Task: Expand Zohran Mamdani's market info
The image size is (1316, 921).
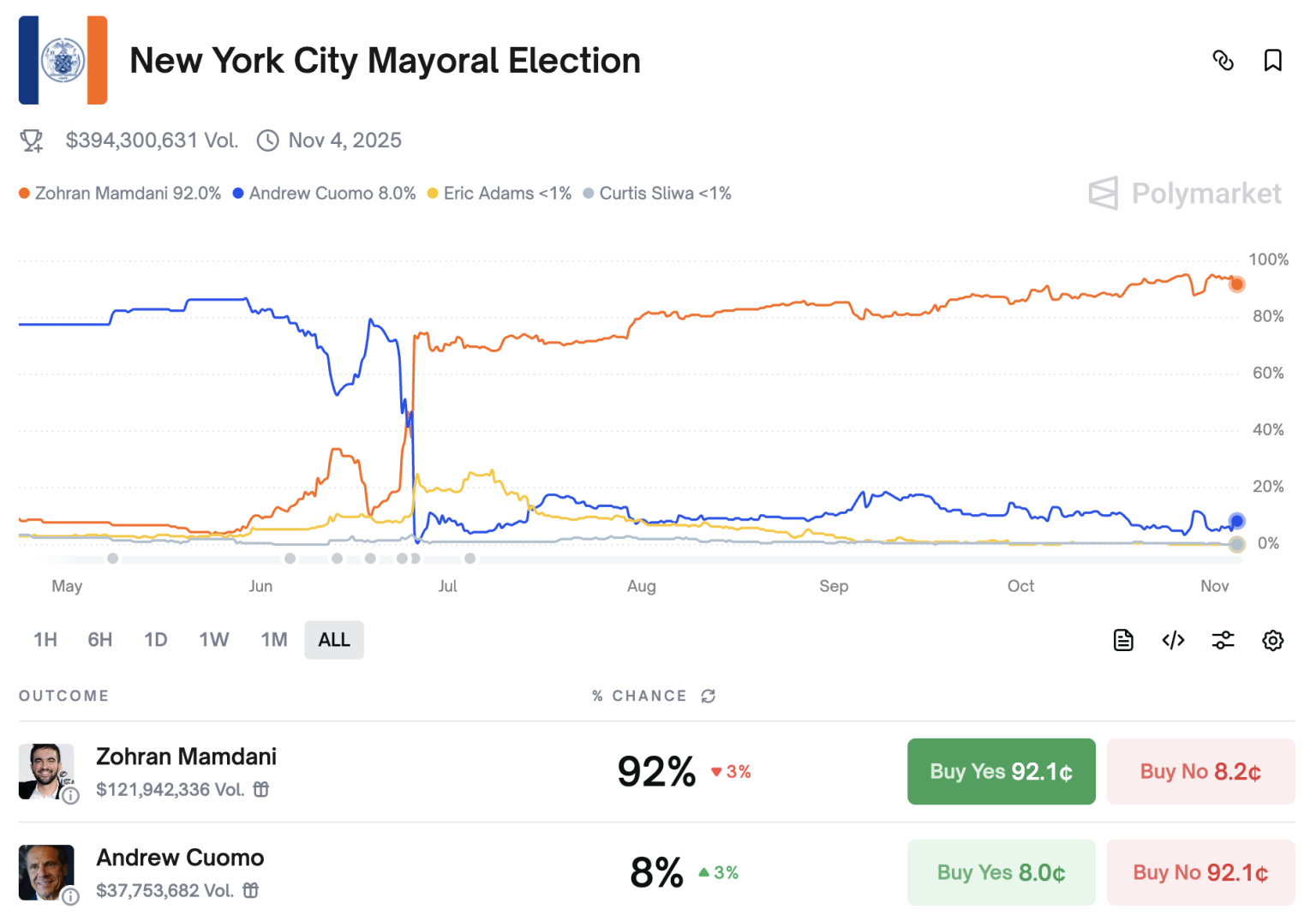Action: point(72,797)
